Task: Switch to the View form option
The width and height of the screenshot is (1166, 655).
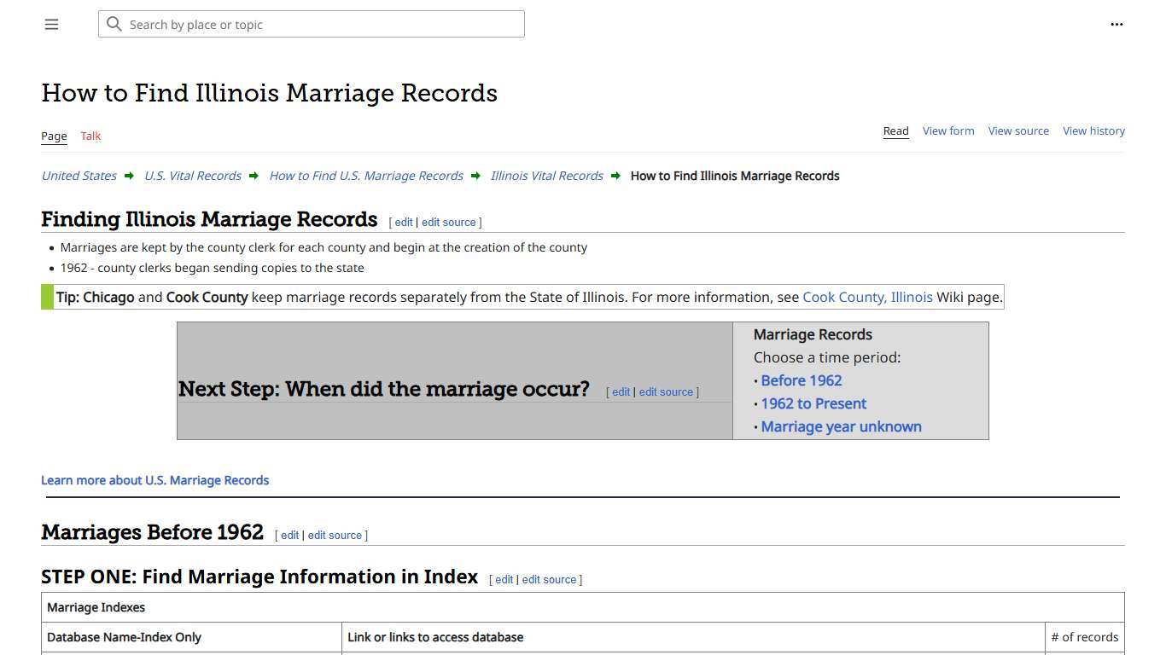Action: (x=947, y=130)
